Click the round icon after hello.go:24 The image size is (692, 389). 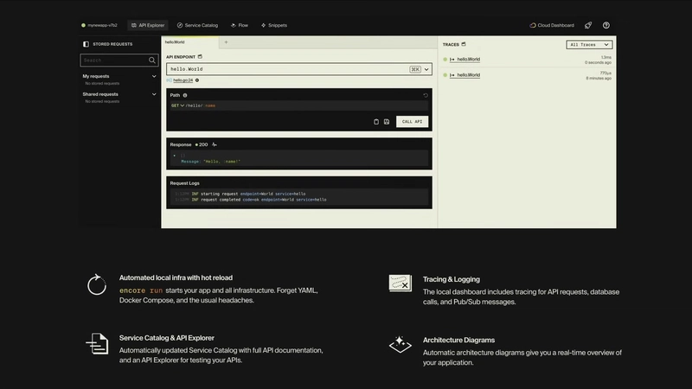[x=197, y=80]
